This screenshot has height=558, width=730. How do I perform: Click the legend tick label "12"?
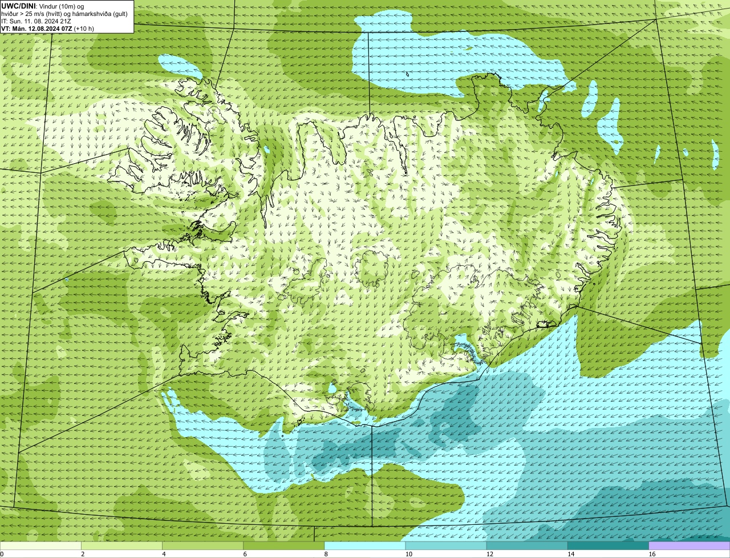pyautogui.click(x=489, y=554)
